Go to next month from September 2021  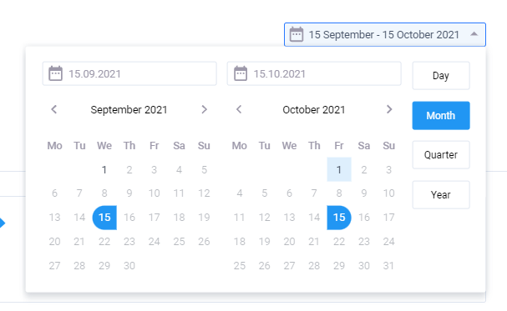coord(204,109)
